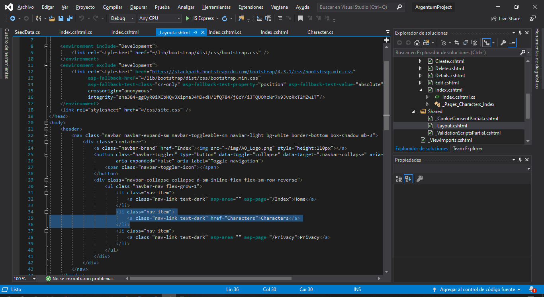
Task: Click the Navigate Backward toolbar arrow
Action: click(12, 18)
